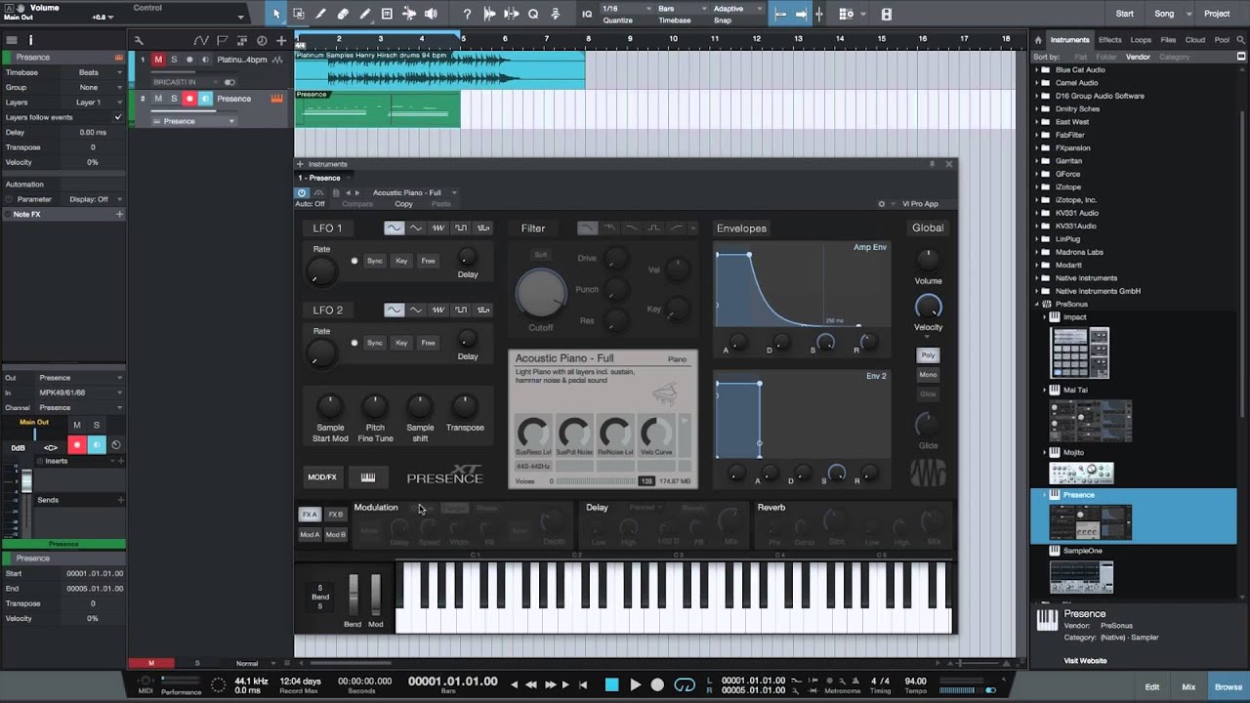Open the question mark help tool
The image size is (1250, 703).
pyautogui.click(x=467, y=14)
